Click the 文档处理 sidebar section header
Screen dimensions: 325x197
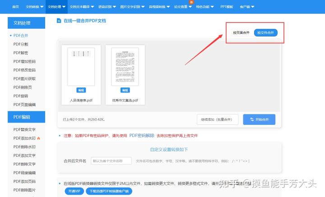click(26, 23)
